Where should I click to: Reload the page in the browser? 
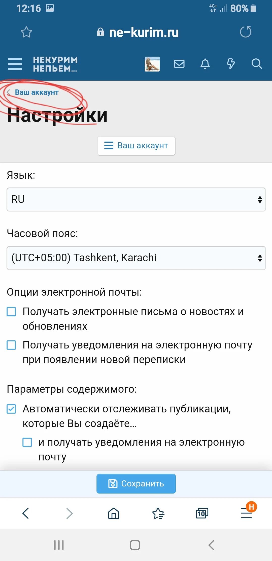(x=246, y=32)
